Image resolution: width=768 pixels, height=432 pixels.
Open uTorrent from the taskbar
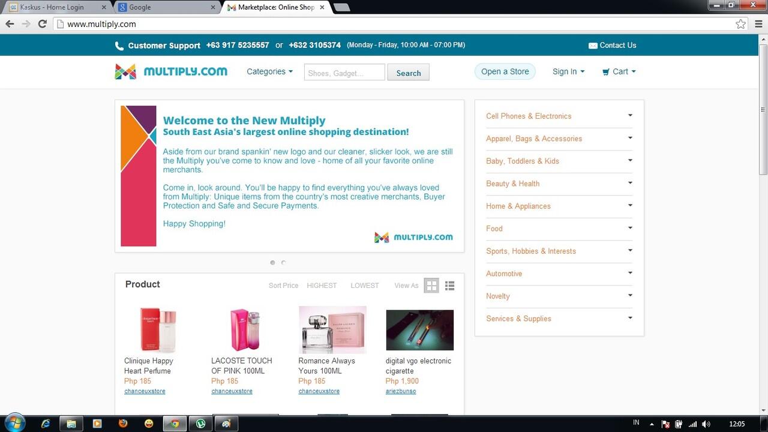click(200, 424)
